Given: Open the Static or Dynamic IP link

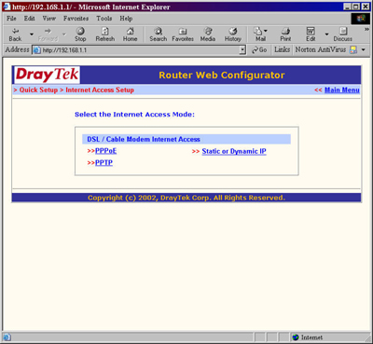Looking at the screenshot, I should click(234, 151).
